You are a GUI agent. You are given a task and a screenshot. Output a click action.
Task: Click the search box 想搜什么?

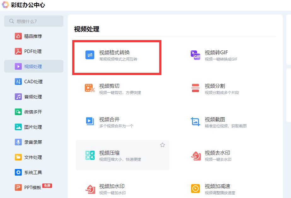click(34, 21)
